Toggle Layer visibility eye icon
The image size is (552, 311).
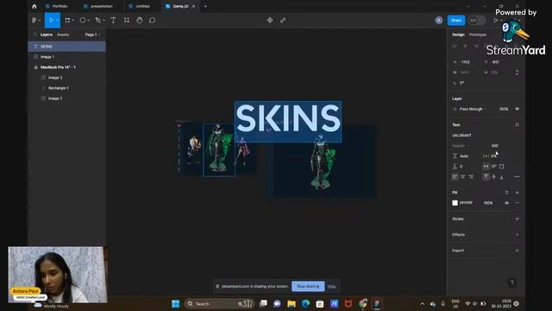coord(517,109)
